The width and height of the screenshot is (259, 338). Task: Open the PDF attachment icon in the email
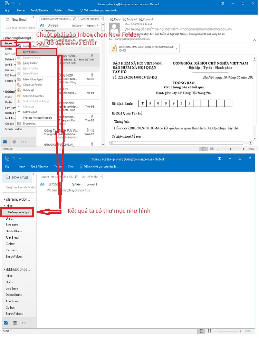[x=113, y=48]
